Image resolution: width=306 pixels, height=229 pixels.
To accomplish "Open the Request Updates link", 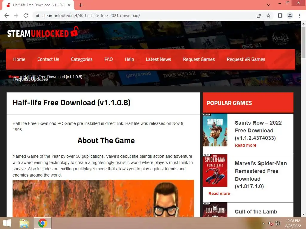I will 30,79.
